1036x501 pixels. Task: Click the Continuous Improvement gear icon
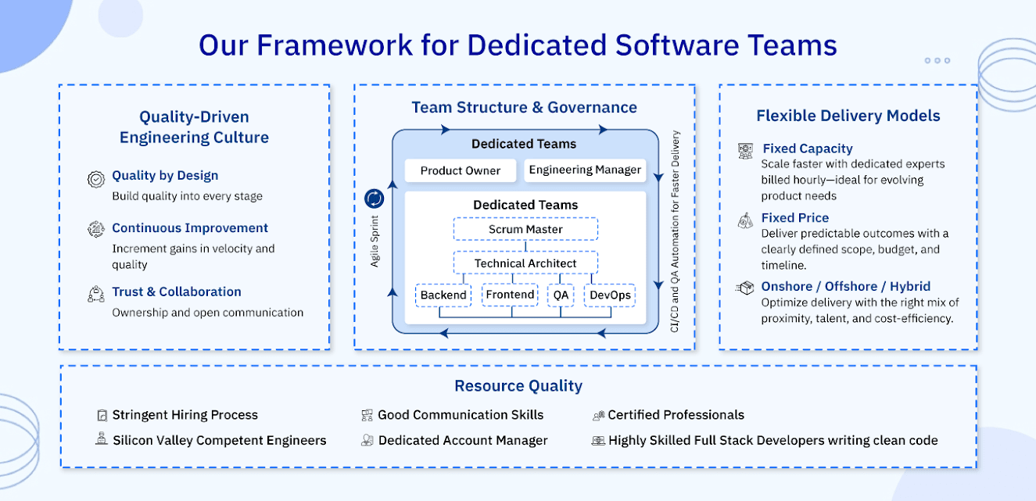(95, 229)
